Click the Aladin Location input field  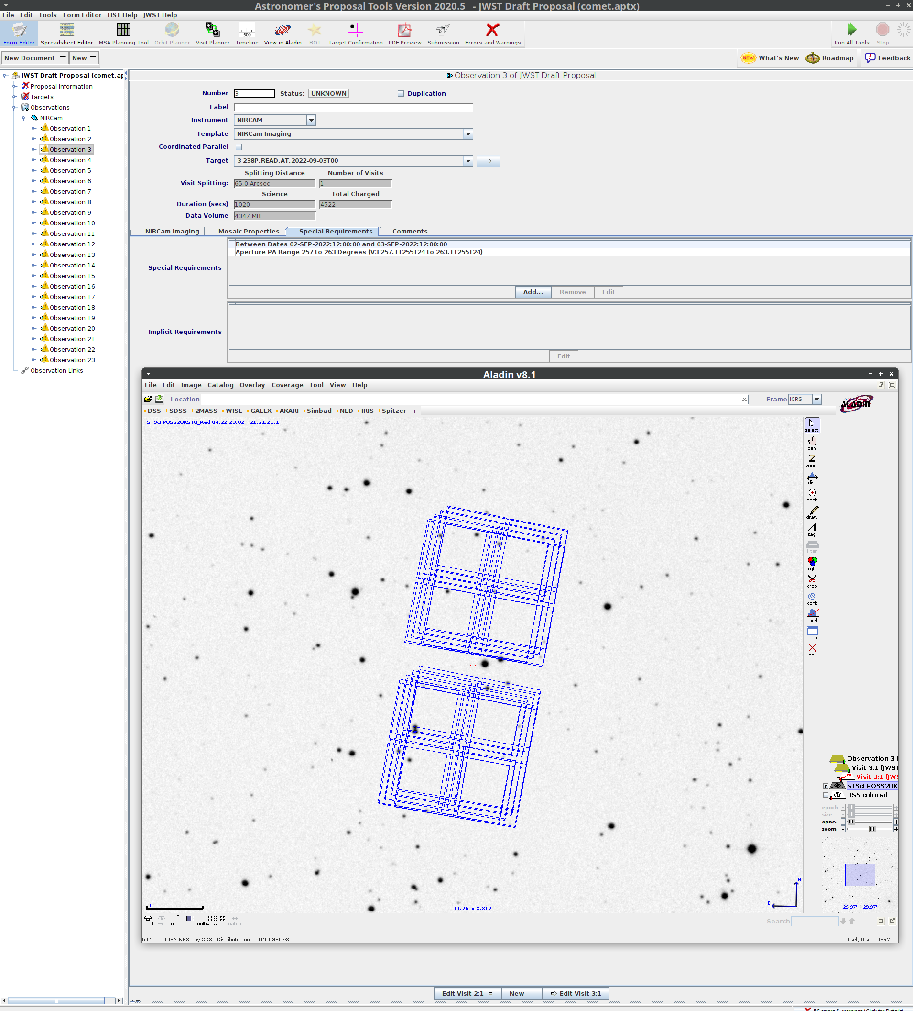pos(471,399)
